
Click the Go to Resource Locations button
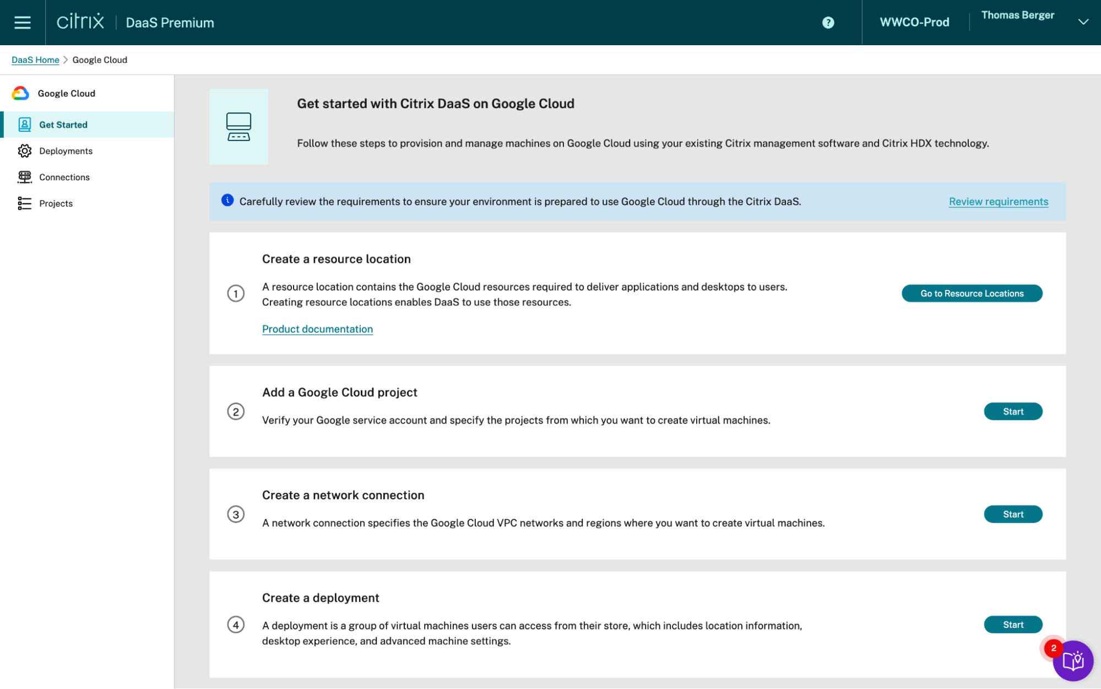pyautogui.click(x=972, y=293)
